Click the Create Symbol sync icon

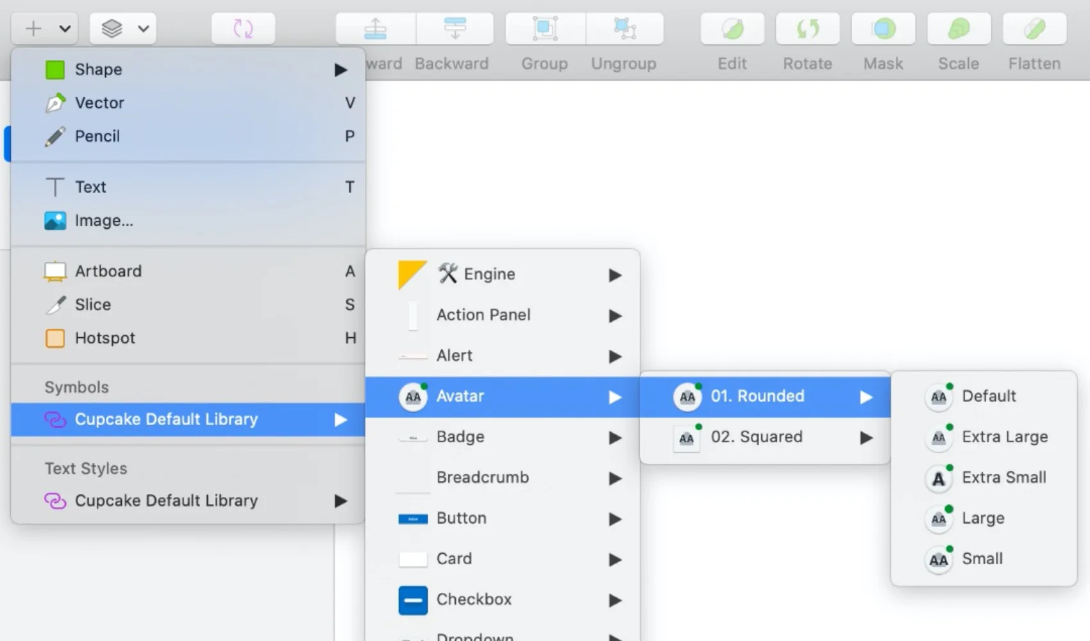243,29
